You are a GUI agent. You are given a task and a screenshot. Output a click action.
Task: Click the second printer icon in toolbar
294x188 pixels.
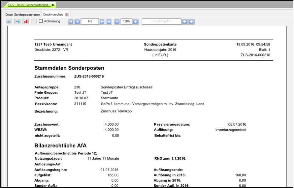(x=17, y=21)
